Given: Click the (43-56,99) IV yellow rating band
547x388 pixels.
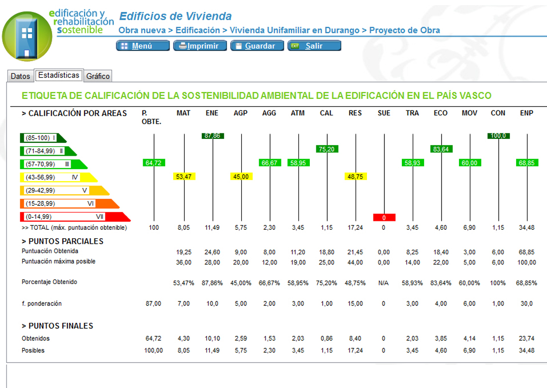Looking at the screenshot, I should pos(59,177).
